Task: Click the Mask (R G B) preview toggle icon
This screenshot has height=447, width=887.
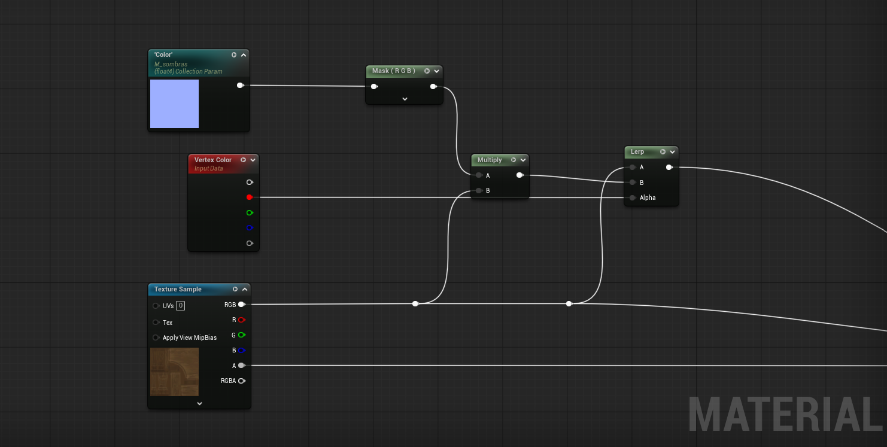Action: pos(427,71)
